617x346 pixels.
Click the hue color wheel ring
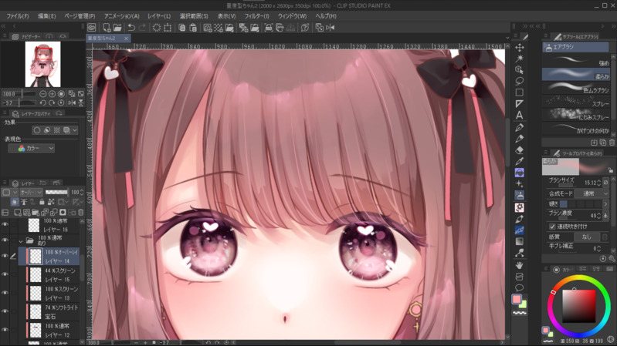click(x=579, y=279)
